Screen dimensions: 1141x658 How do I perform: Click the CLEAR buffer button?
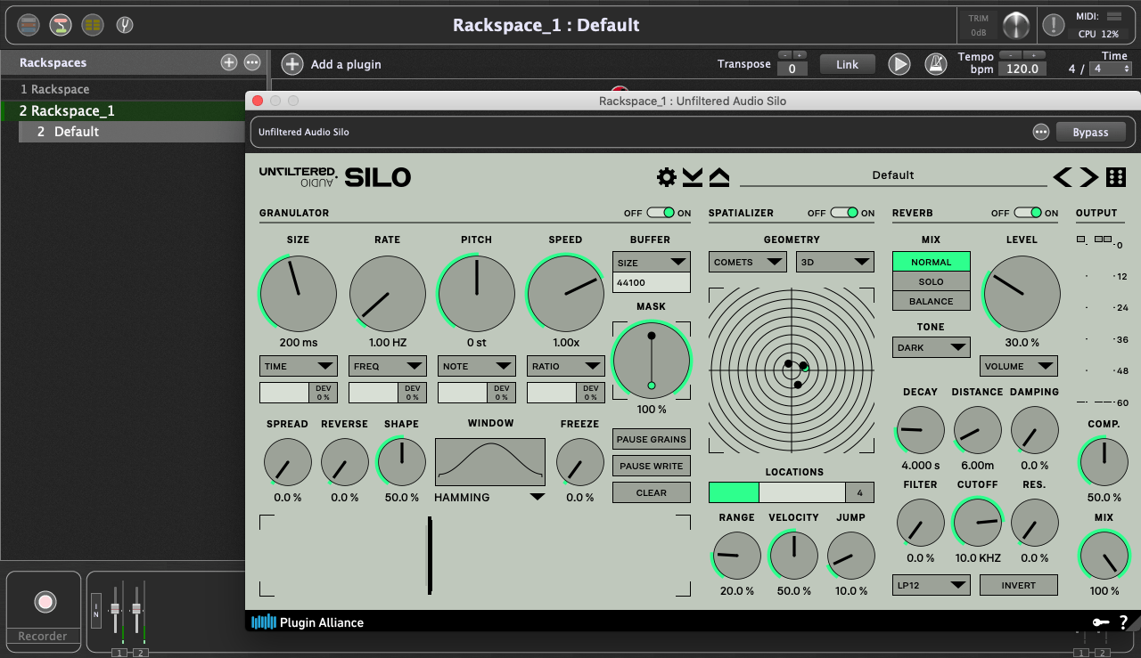(x=652, y=492)
